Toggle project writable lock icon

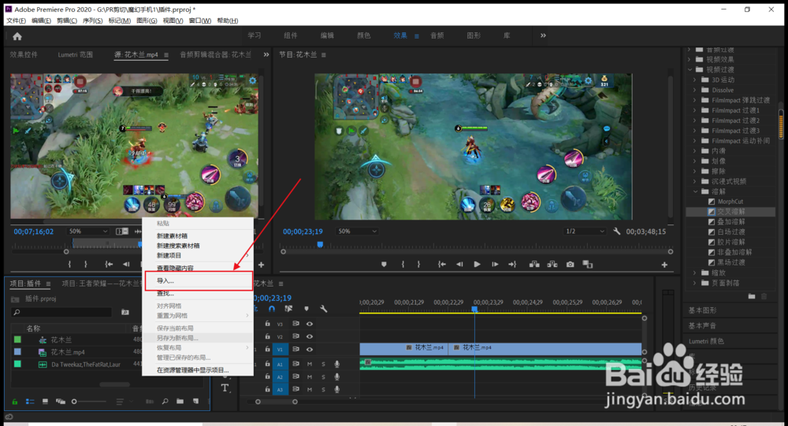click(14, 402)
